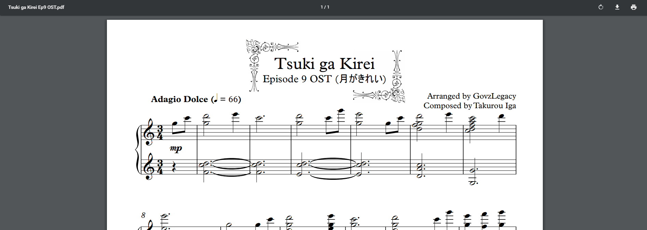The height and width of the screenshot is (230, 647).
Task: Click the tempo value 66
Action: pos(233,99)
